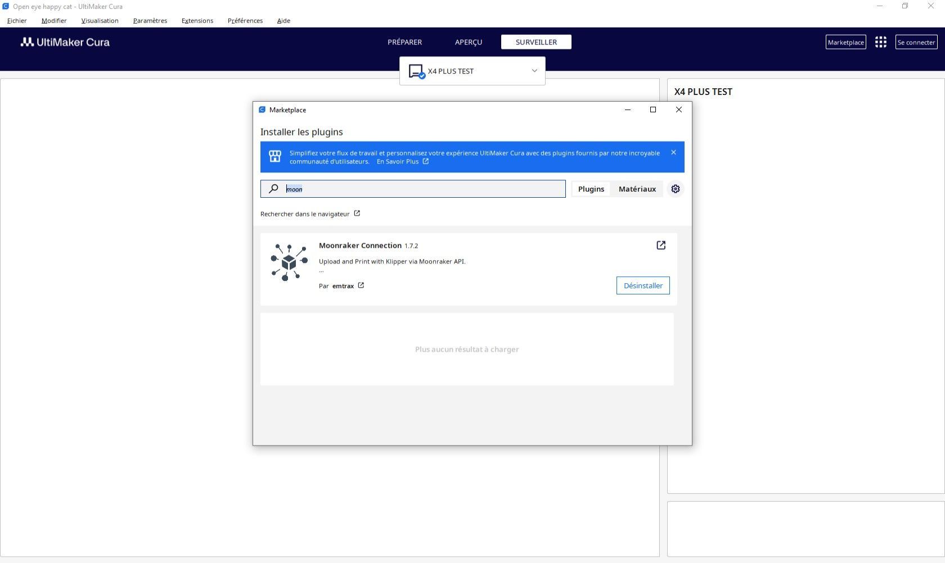Click the Moonraker Connection plugin logo

pyautogui.click(x=289, y=262)
